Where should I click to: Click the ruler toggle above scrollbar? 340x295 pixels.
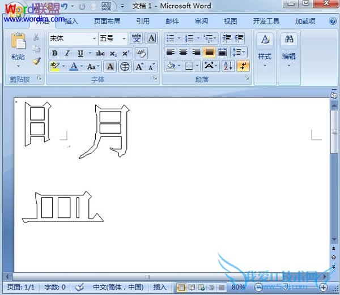(334, 95)
